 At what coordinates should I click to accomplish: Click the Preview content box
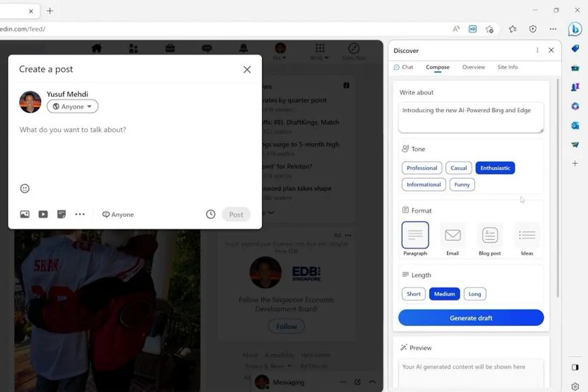coord(471,374)
